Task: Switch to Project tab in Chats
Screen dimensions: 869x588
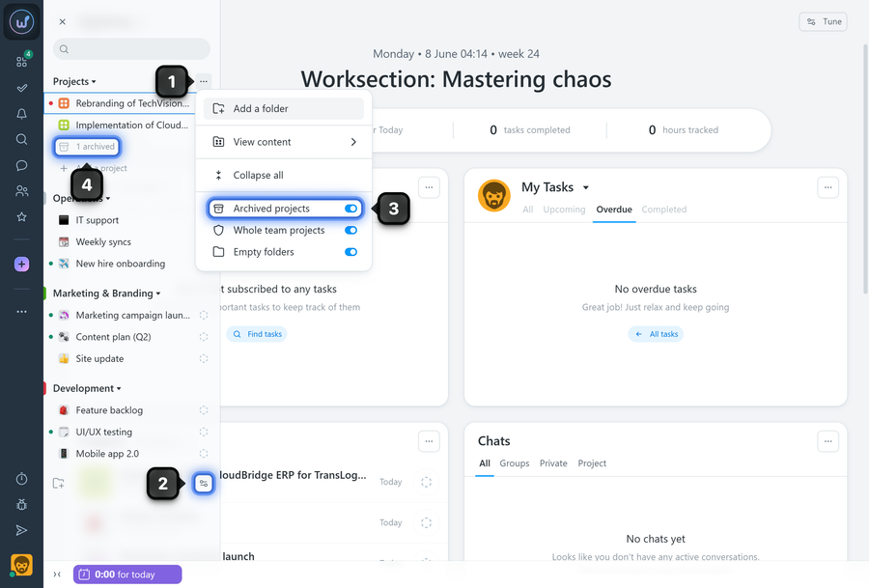Action: (x=592, y=463)
